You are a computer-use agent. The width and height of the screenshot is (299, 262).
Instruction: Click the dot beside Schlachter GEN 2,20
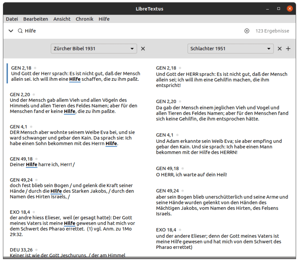point(180,102)
